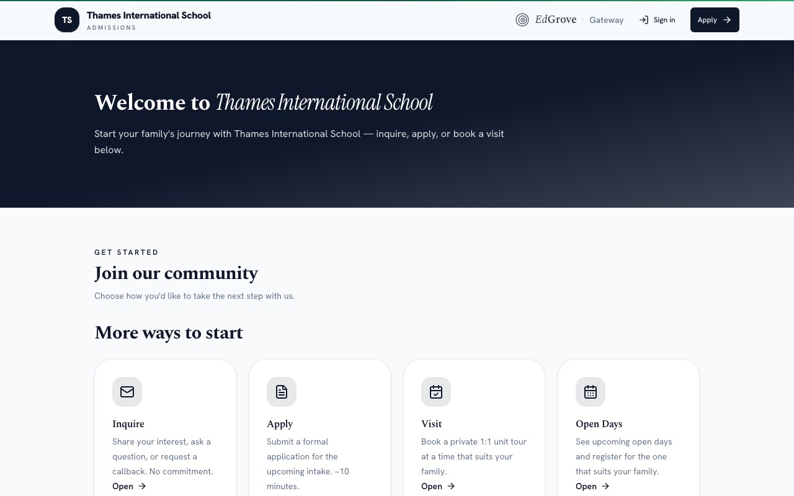Viewport: 794px width, 496px height.
Task: Click the Visit card description text
Action: pyautogui.click(x=474, y=456)
